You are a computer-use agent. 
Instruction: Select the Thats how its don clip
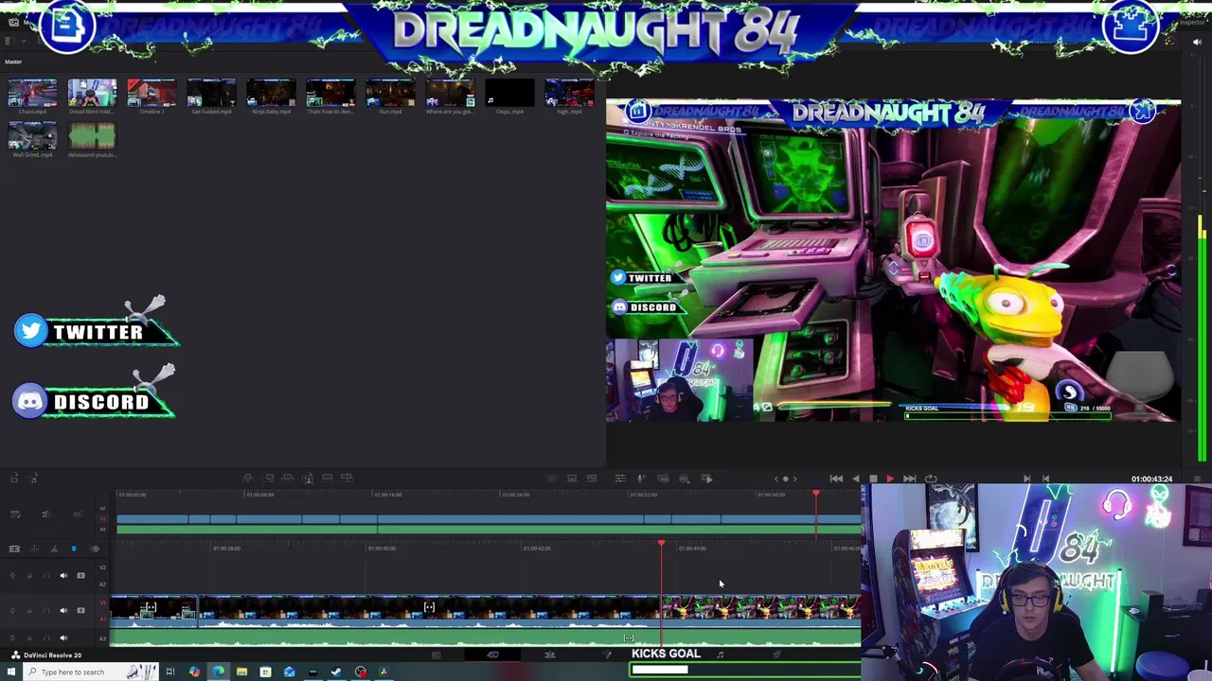point(330,93)
